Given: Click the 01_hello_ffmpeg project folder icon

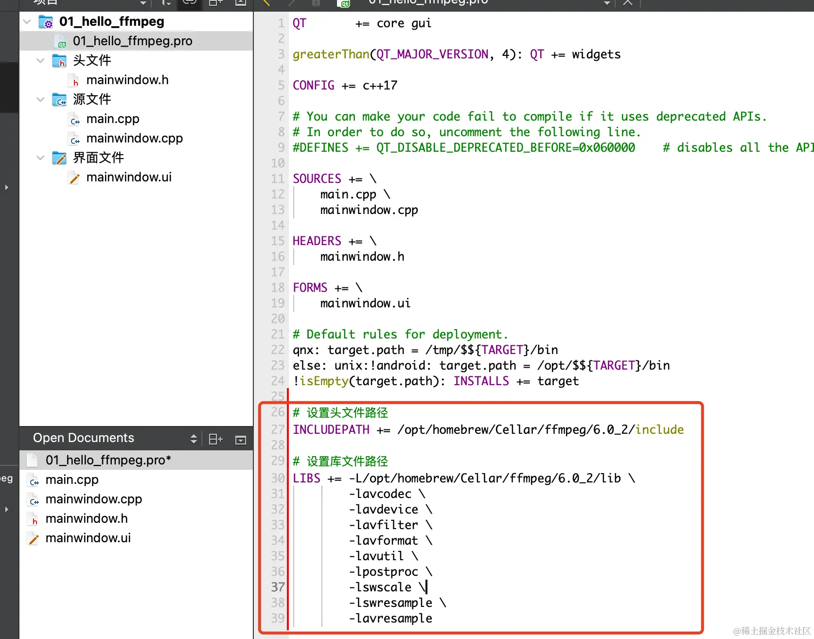Looking at the screenshot, I should 46,22.
